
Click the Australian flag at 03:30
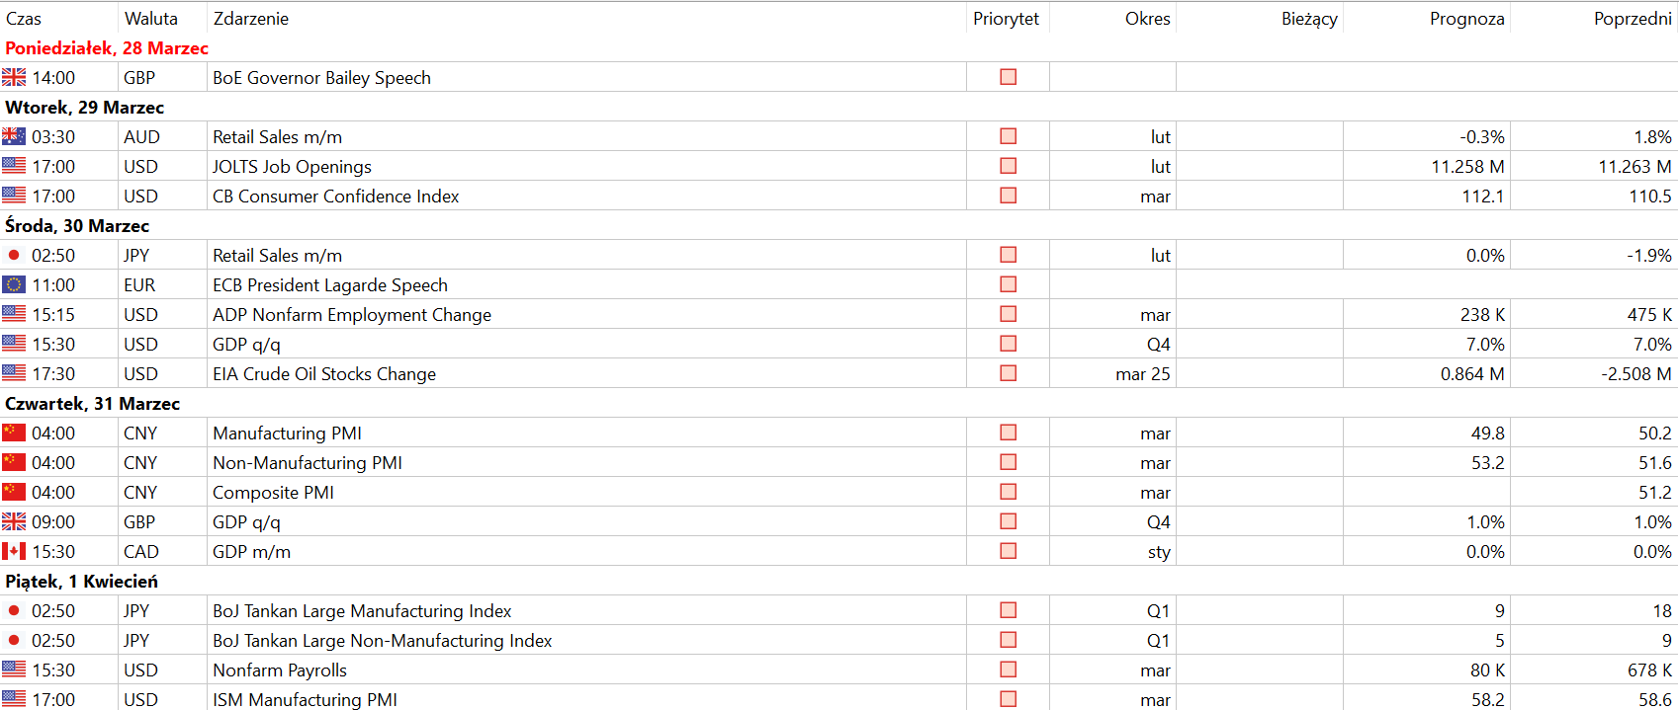pos(14,136)
